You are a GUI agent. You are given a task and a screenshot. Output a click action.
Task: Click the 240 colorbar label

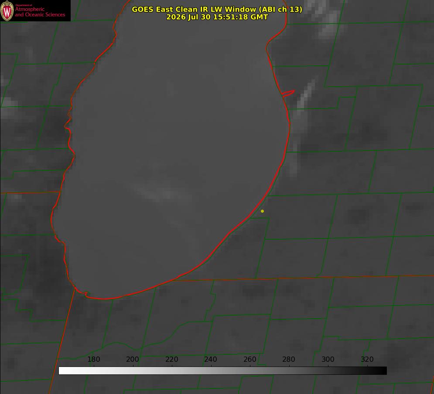click(211, 360)
